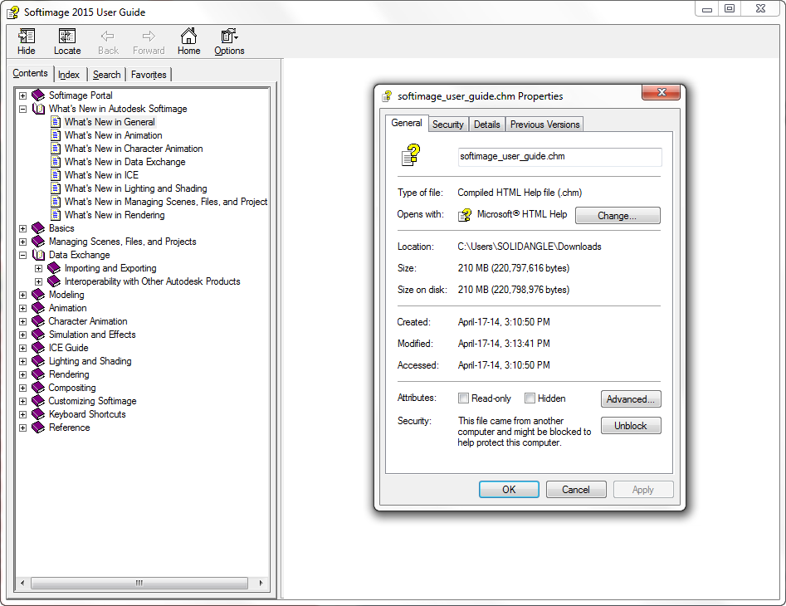The height and width of the screenshot is (606, 786).
Task: Switch to the Details tab
Action: coord(486,125)
